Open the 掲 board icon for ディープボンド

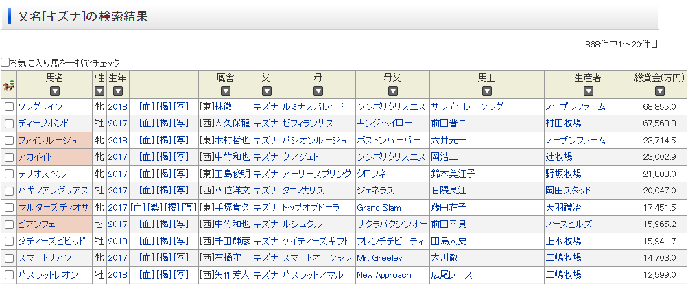163,123
